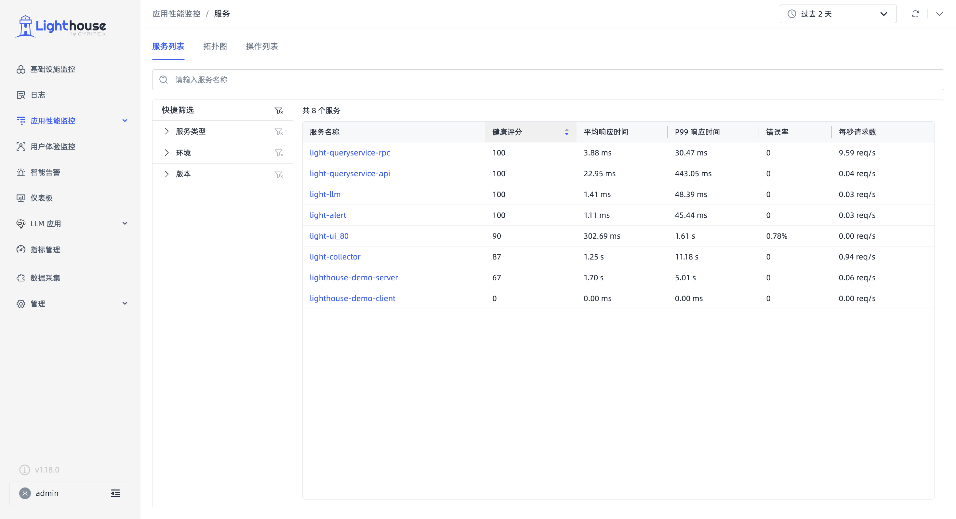Click 443.05 ms P99 value

tap(693, 173)
